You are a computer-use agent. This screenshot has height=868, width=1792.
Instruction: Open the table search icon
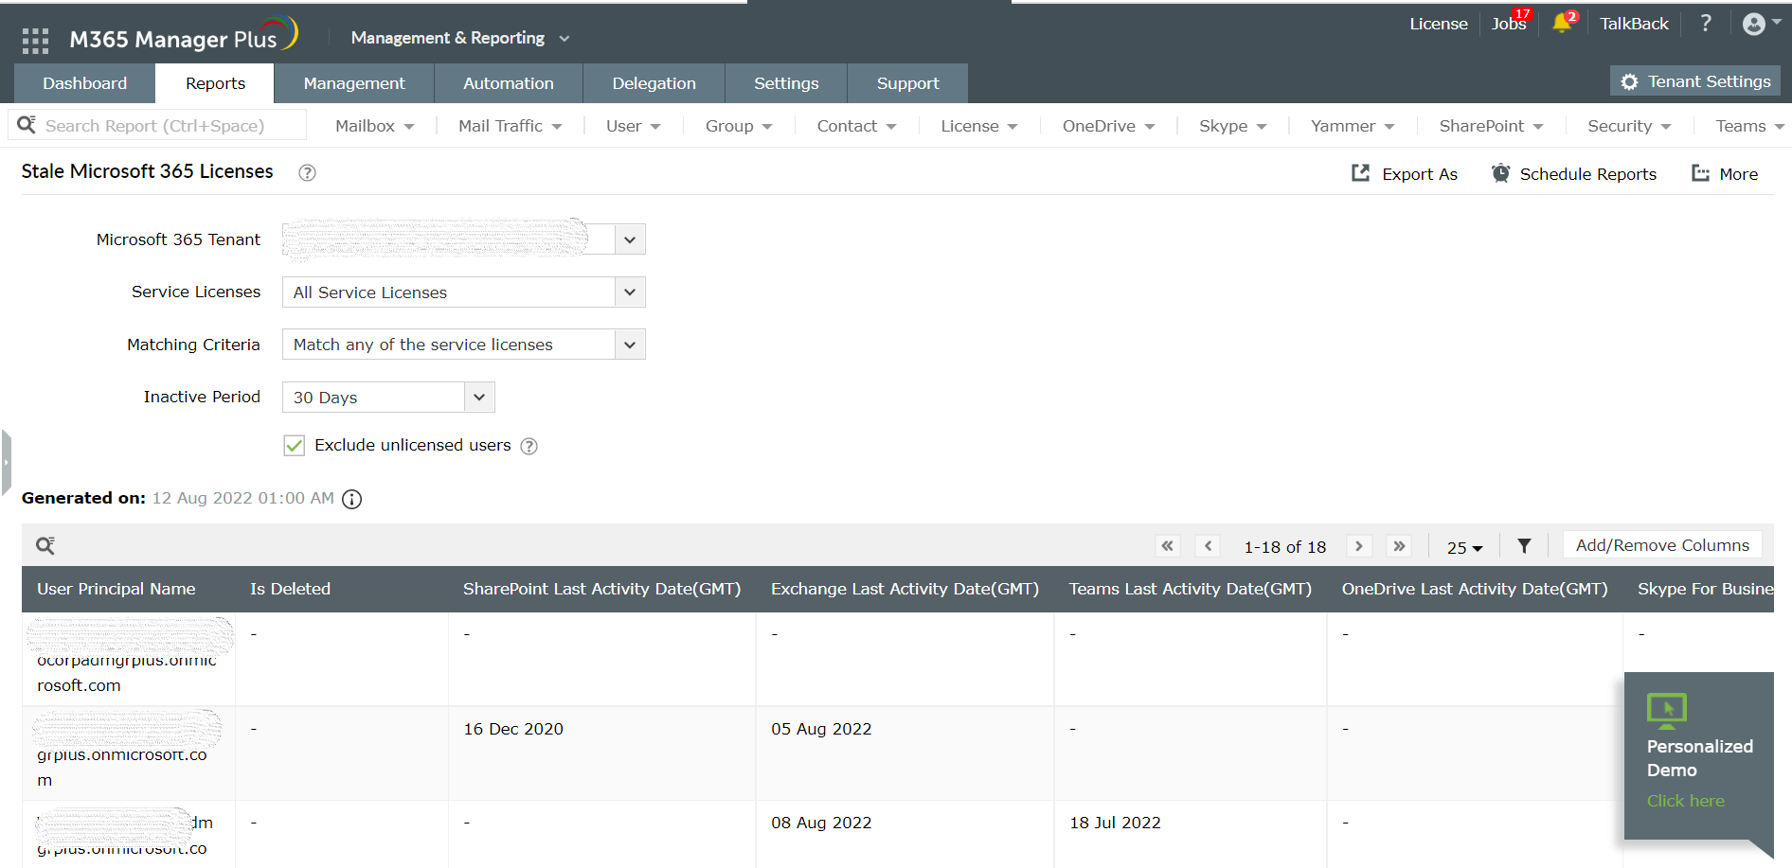[x=45, y=545]
